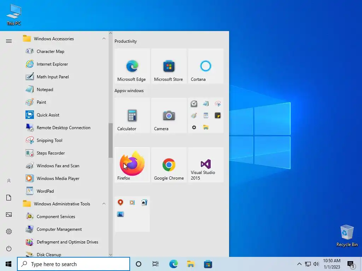Click the Snipping scissors icon in folder tile

pyautogui.click(x=217, y=104)
